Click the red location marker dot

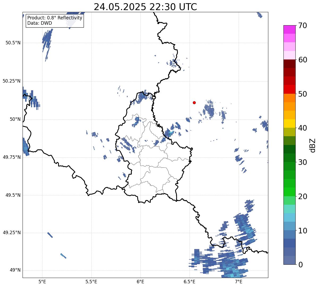point(194,102)
